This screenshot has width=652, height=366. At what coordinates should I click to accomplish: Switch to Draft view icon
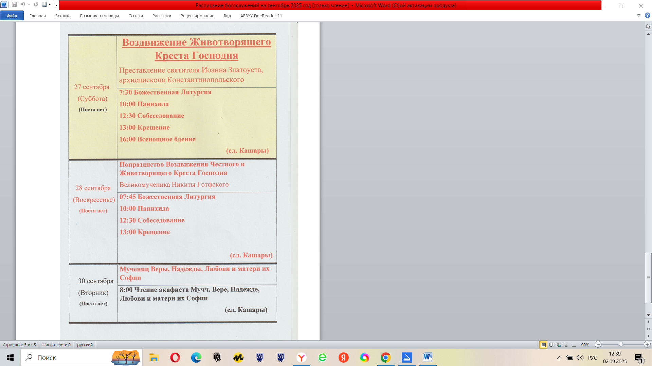(x=574, y=345)
